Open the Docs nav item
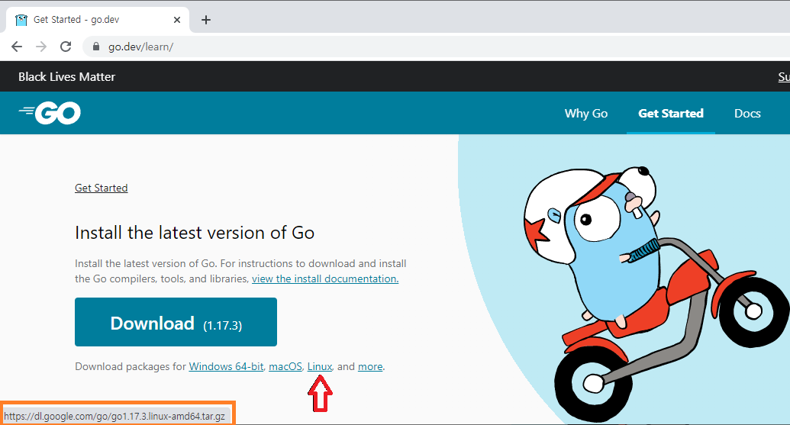 click(x=747, y=113)
